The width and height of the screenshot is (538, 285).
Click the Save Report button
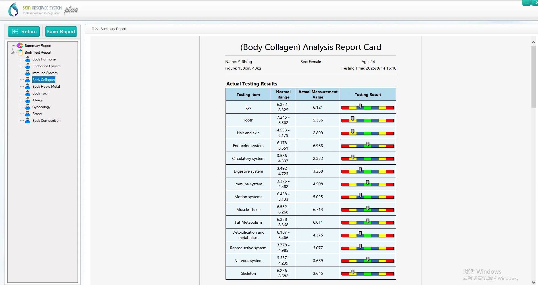click(61, 32)
